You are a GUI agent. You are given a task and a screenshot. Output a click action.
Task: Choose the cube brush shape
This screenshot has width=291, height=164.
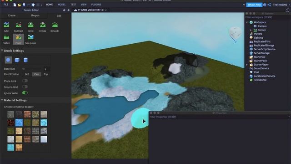(17, 60)
